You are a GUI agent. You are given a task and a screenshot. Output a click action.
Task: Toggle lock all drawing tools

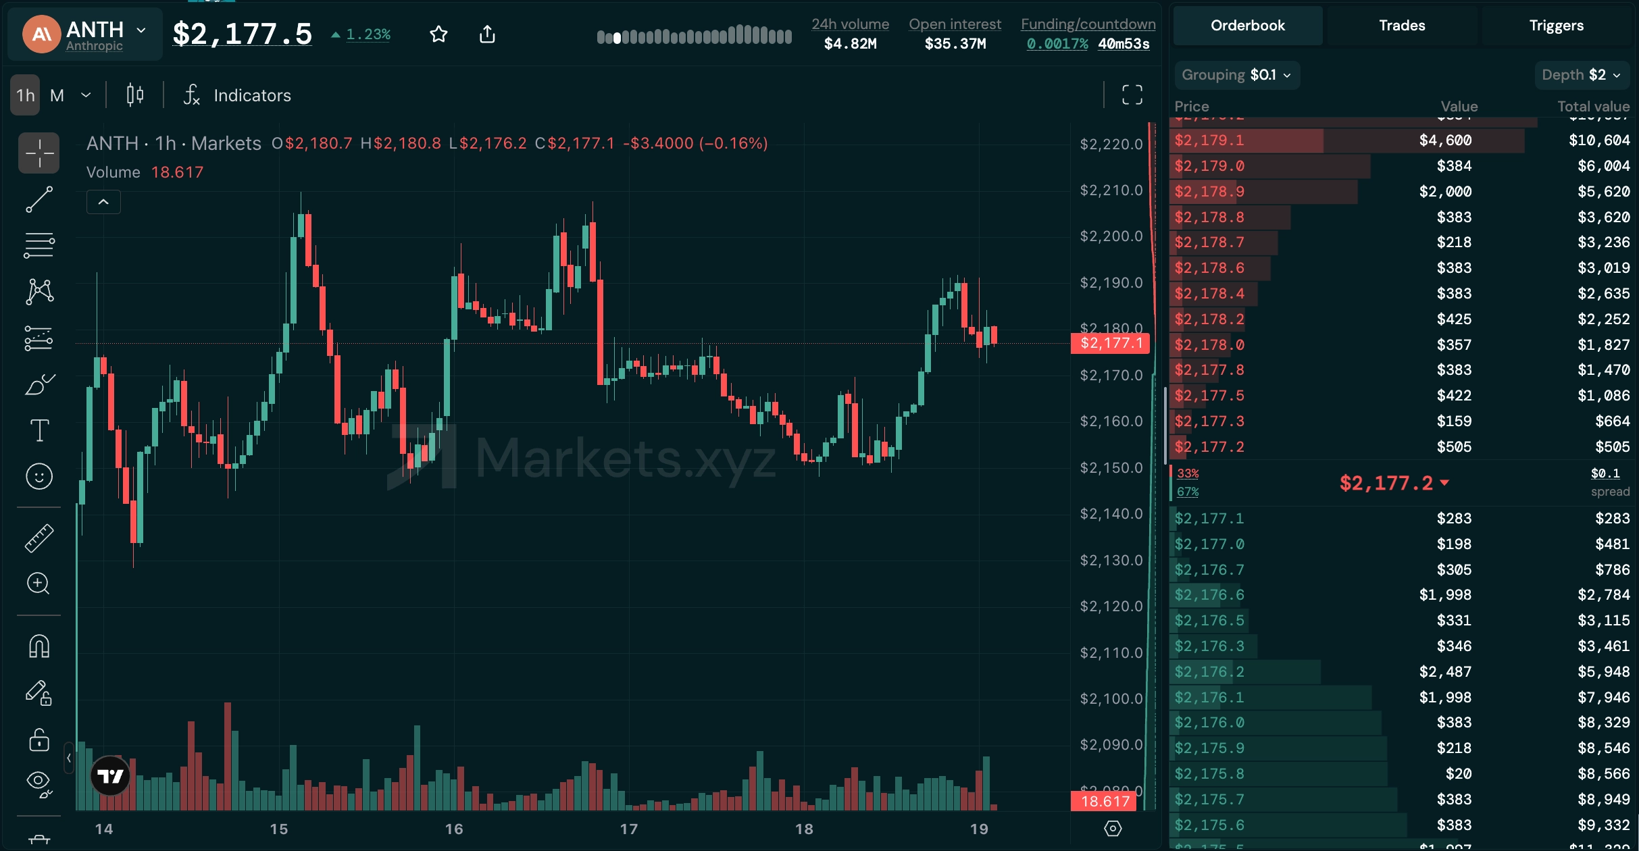(x=39, y=740)
